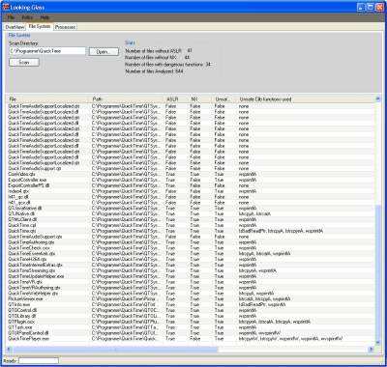Select the QuickTimeStreaming.qtx row
This screenshot has width=387, height=367.
(x=191, y=270)
